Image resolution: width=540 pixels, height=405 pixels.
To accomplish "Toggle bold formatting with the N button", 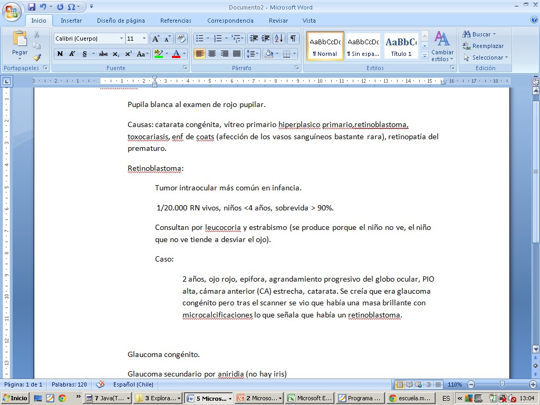I will (x=60, y=54).
